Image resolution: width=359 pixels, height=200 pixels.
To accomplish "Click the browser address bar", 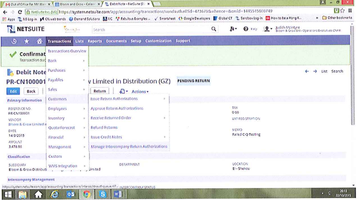I will point(179,11).
